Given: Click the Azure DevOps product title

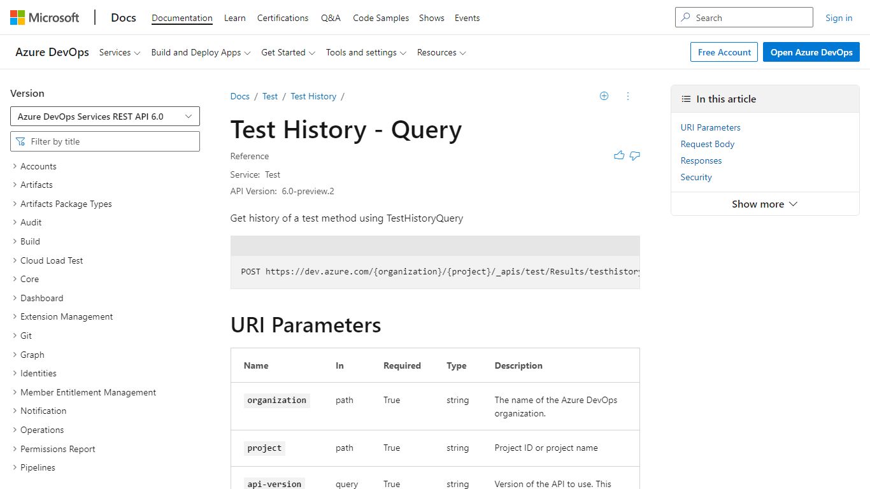Looking at the screenshot, I should pyautogui.click(x=52, y=52).
